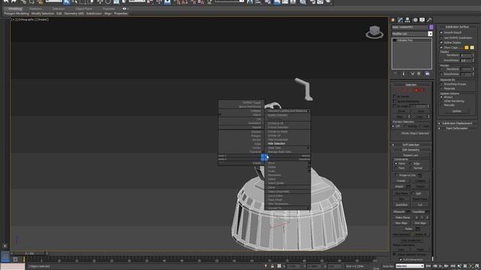
Task: Toggle Smooth Result checkbox
Action: pos(441,32)
